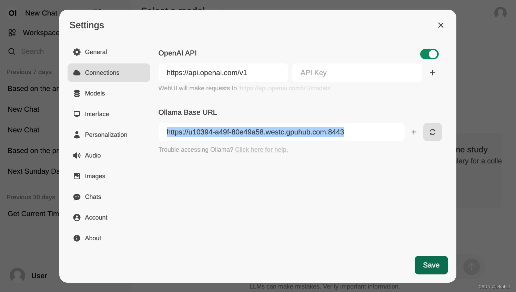Click the Personalization person icon

(77, 135)
